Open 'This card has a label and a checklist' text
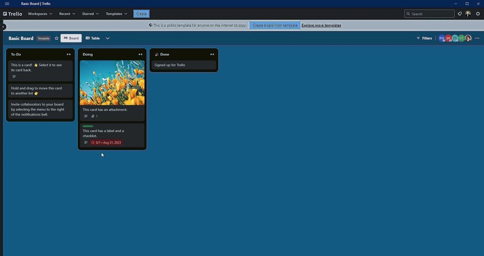The image size is (484, 256). [x=103, y=133]
